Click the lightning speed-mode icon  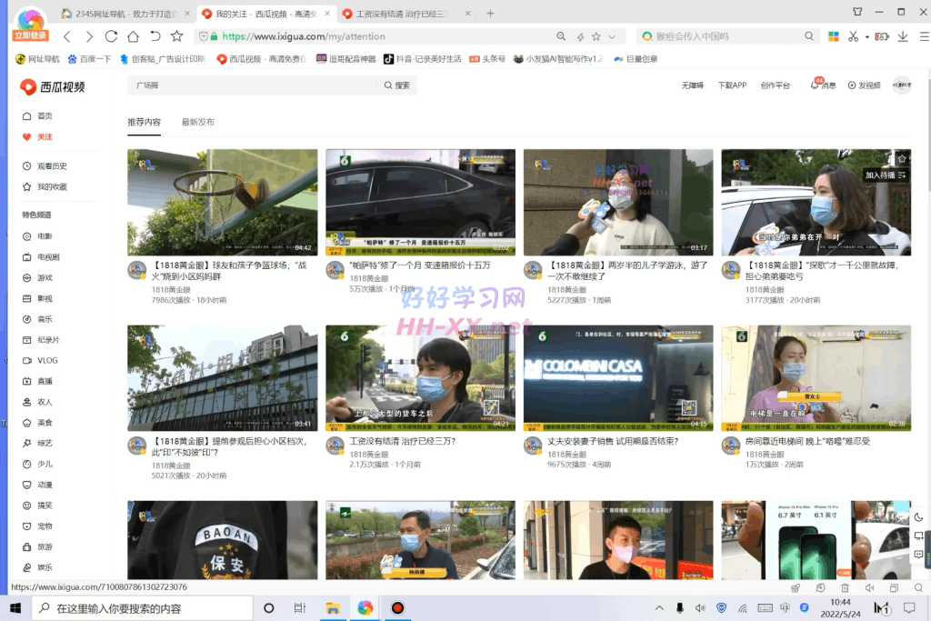580,36
